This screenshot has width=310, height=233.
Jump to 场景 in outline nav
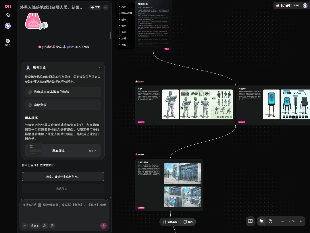click(x=124, y=32)
